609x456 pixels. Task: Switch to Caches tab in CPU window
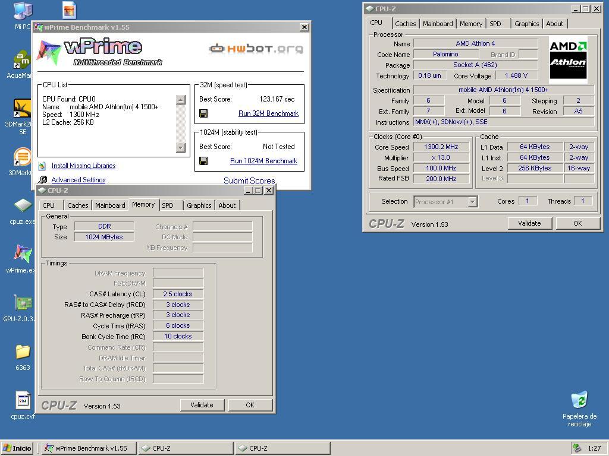tap(406, 24)
